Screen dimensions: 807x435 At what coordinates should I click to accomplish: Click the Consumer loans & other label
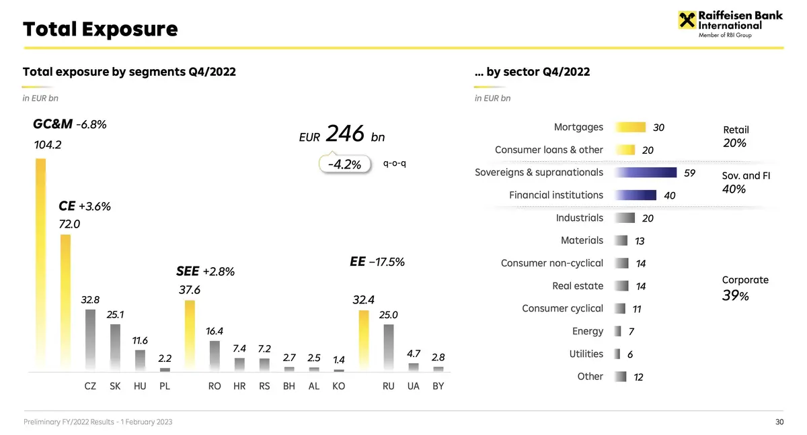tap(549, 150)
